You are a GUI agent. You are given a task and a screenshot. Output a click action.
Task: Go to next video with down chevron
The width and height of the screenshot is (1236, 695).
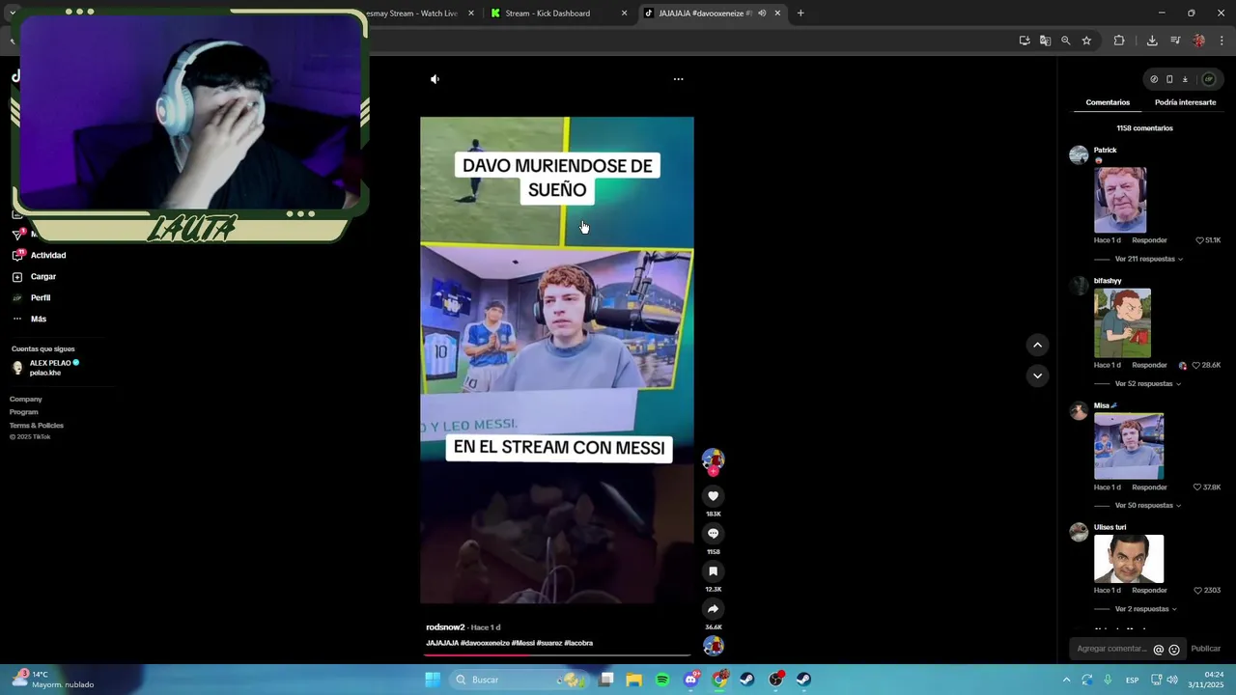pos(1037,375)
